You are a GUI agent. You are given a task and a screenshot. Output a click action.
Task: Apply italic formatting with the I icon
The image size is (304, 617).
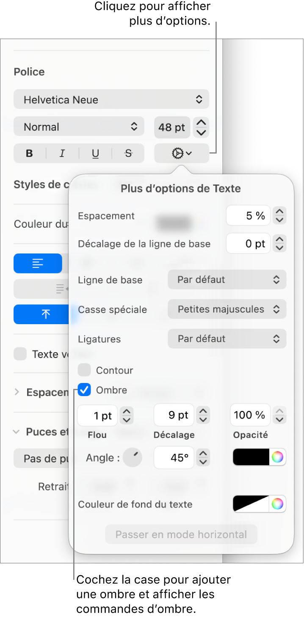[x=62, y=153]
